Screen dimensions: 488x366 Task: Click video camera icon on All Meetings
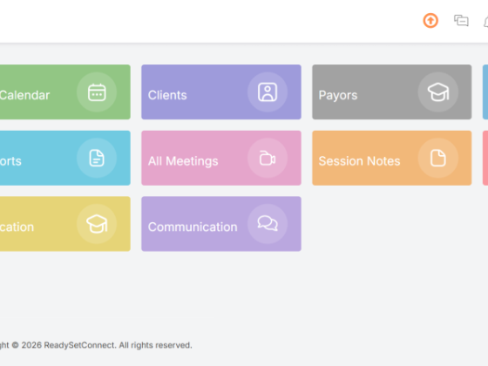(x=268, y=158)
